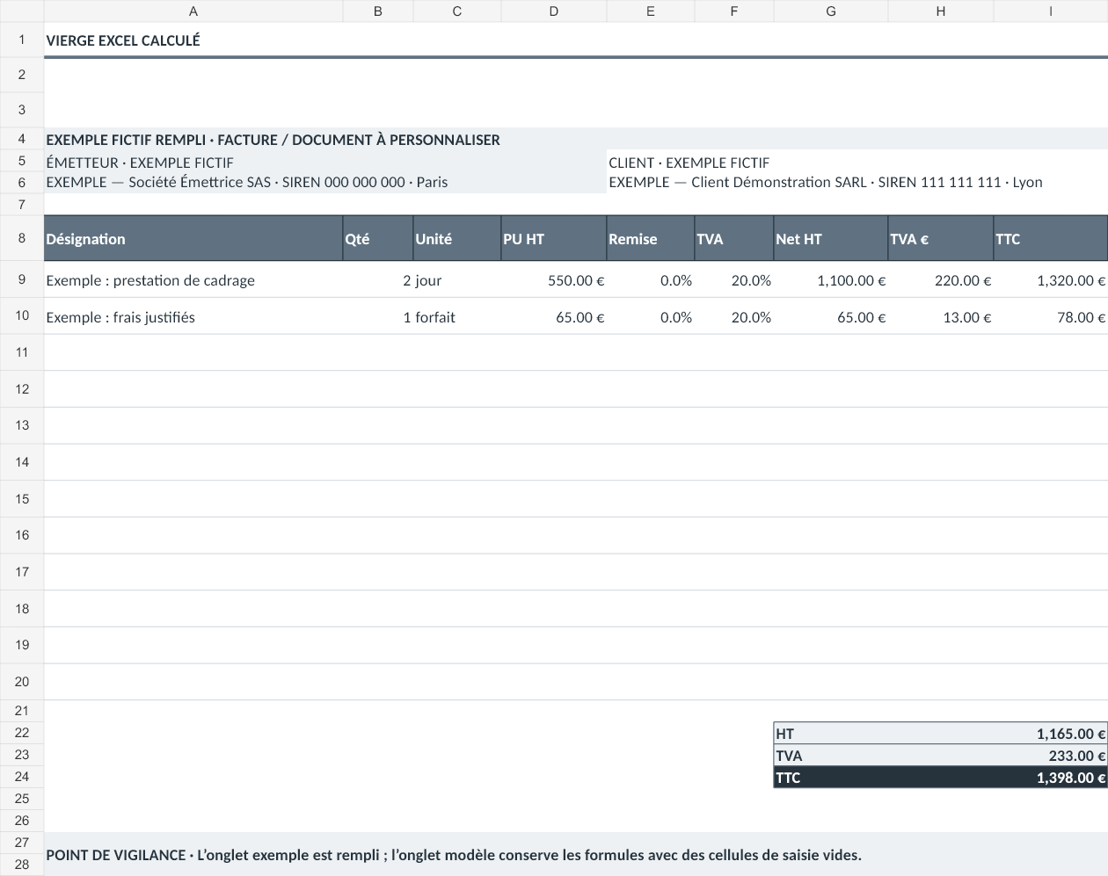Click the '1,100.00 €' Net HT cell
1108x876 pixels.
click(x=831, y=280)
